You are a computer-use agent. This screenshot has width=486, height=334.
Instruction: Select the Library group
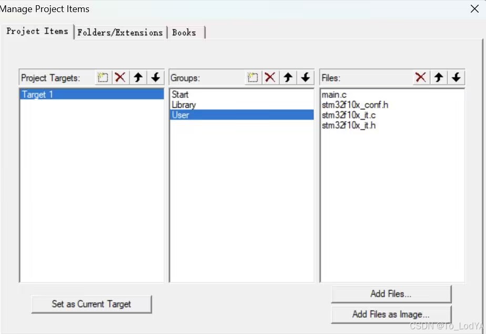pyautogui.click(x=242, y=105)
